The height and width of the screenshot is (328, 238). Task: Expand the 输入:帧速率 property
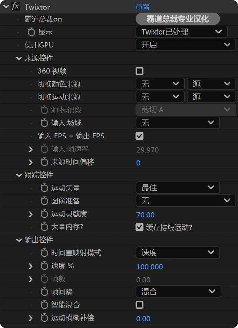(31, 149)
